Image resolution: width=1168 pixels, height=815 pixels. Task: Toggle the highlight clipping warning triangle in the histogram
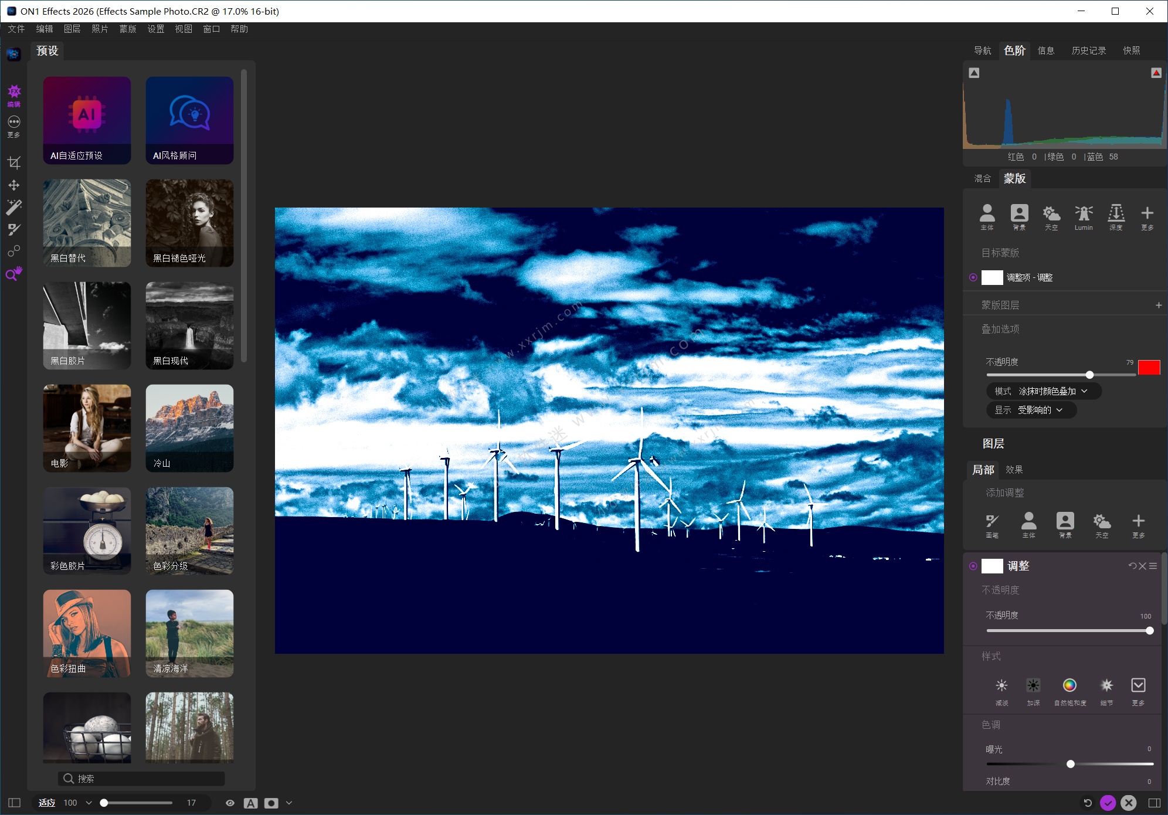click(x=1156, y=73)
